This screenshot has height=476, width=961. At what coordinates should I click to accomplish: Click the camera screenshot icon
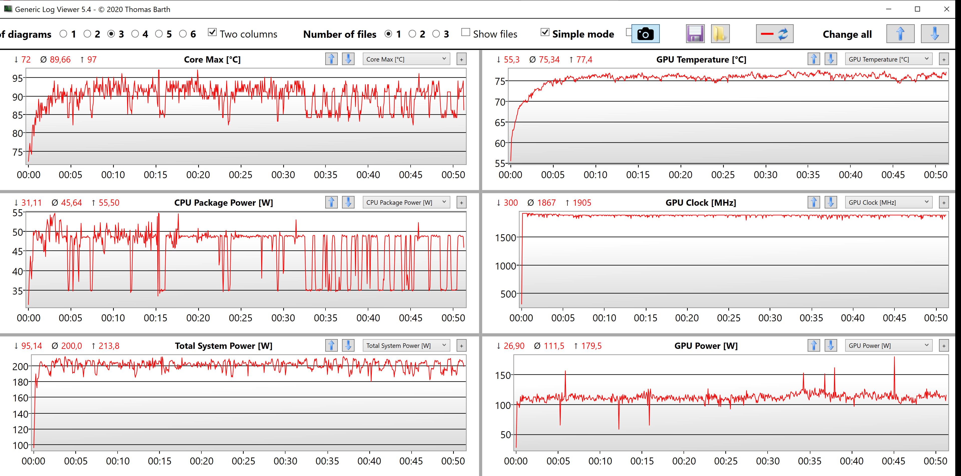pyautogui.click(x=646, y=34)
